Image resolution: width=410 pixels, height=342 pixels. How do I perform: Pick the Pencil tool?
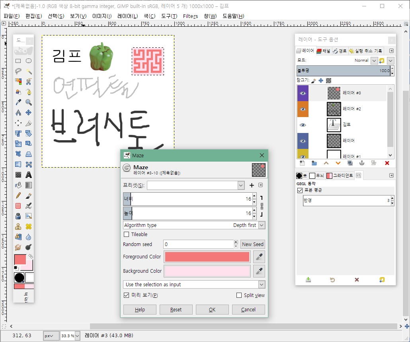pyautogui.click(x=18, y=195)
